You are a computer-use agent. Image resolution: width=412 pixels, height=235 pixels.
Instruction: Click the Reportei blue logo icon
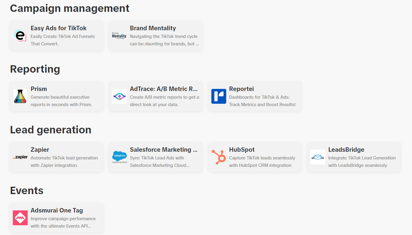pyautogui.click(x=218, y=96)
